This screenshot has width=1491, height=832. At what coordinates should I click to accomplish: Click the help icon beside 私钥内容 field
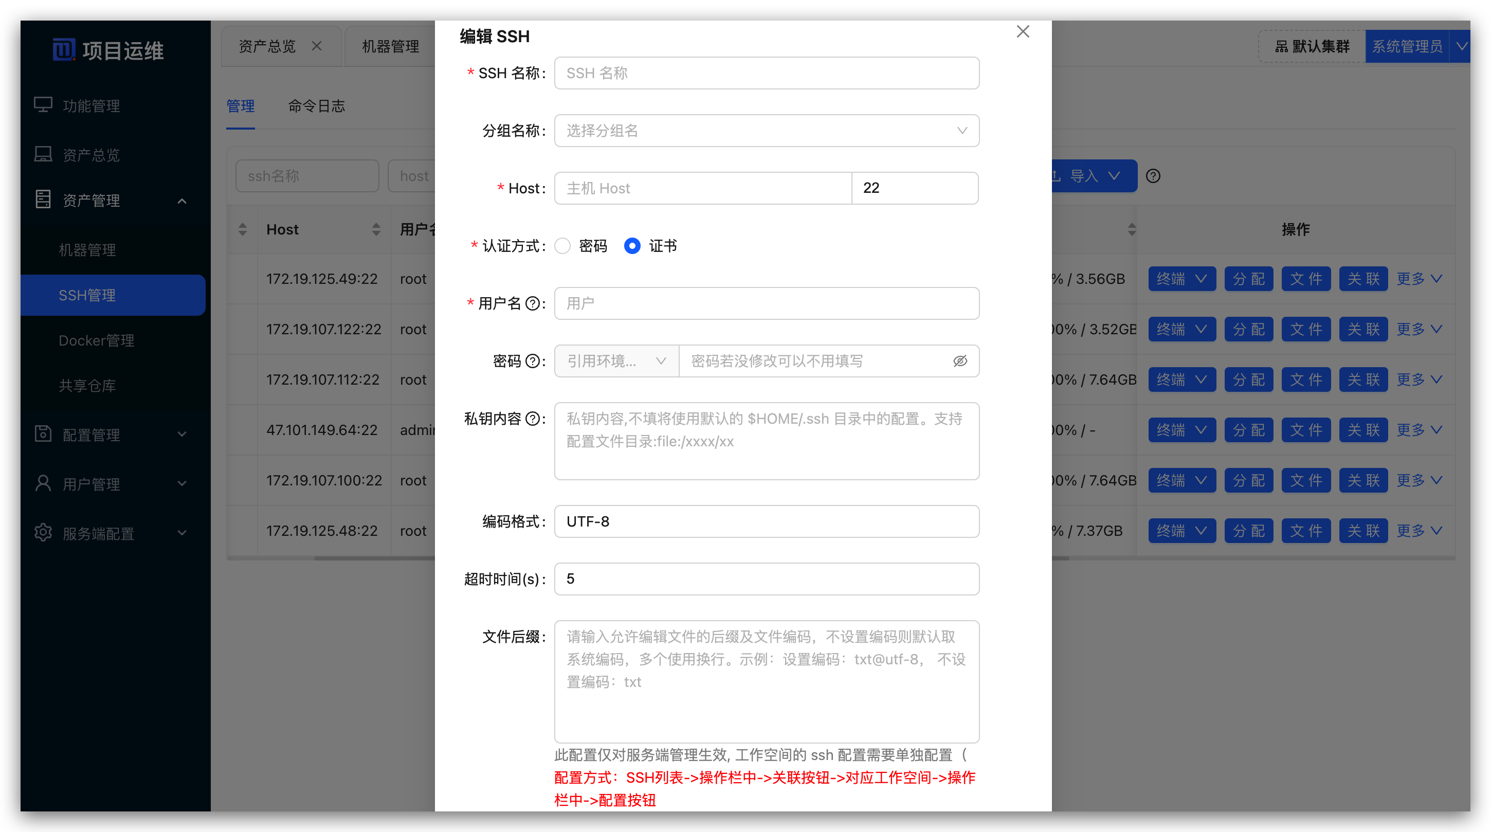pyautogui.click(x=533, y=419)
